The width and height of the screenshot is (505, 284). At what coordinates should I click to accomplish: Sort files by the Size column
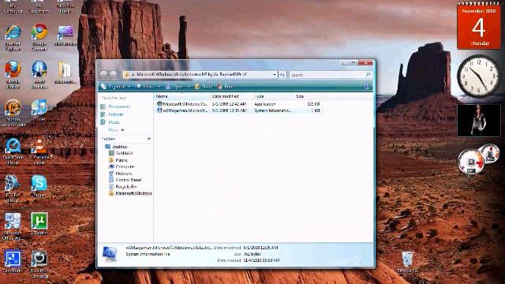(x=309, y=96)
